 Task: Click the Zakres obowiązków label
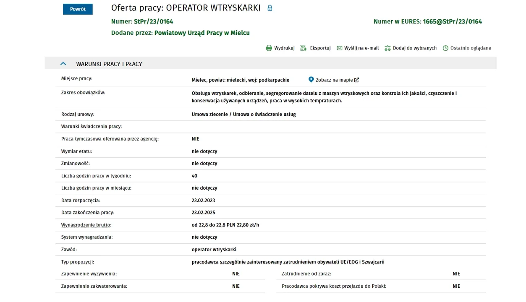pyautogui.click(x=83, y=92)
